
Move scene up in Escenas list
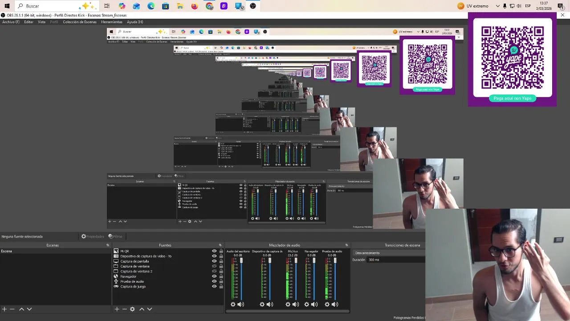tap(21, 309)
